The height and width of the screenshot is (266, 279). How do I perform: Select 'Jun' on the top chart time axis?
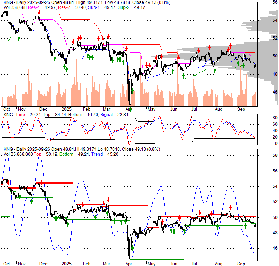[x=174, y=109]
